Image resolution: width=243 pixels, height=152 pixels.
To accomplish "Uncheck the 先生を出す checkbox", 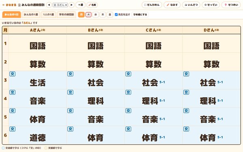I will point(116,15).
